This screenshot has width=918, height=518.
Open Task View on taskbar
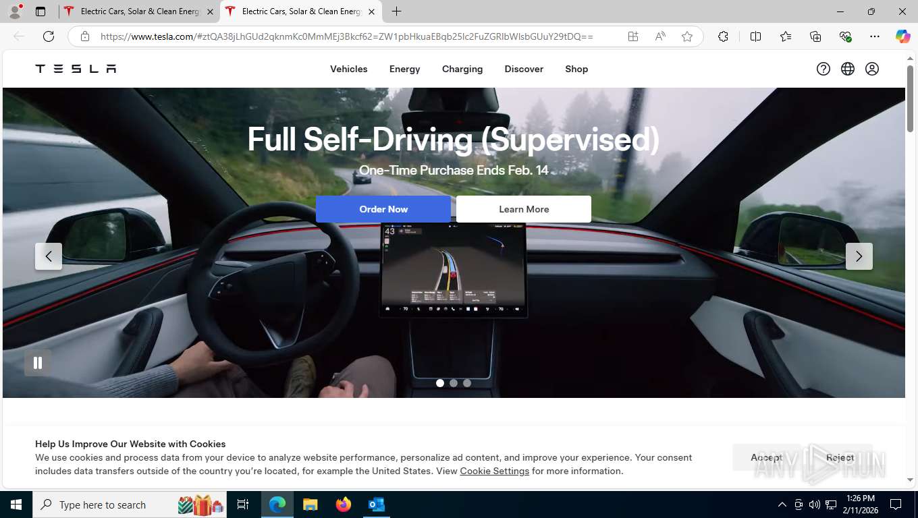[243, 505]
